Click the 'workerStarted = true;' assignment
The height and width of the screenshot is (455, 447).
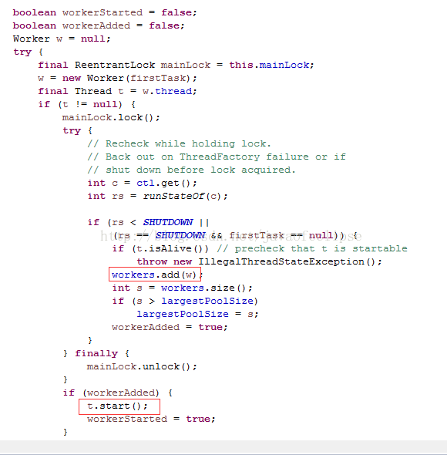[151, 419]
